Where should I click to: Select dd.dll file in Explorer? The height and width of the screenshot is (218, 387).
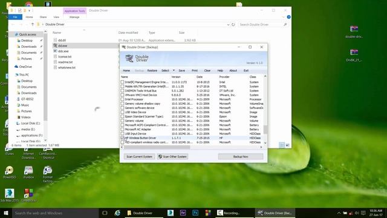[62, 41]
